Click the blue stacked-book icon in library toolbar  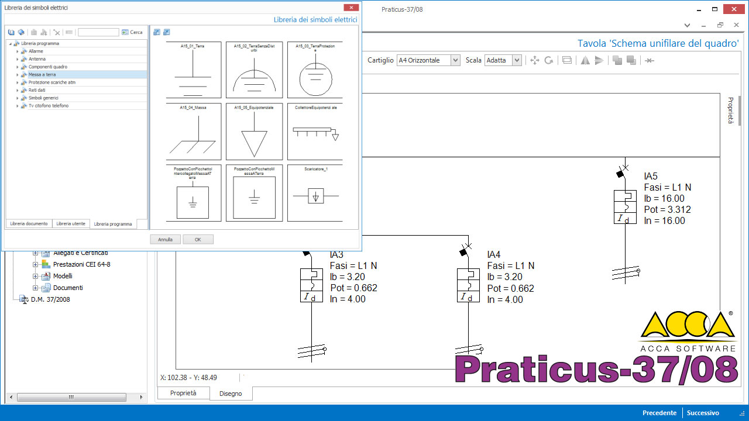(x=20, y=32)
